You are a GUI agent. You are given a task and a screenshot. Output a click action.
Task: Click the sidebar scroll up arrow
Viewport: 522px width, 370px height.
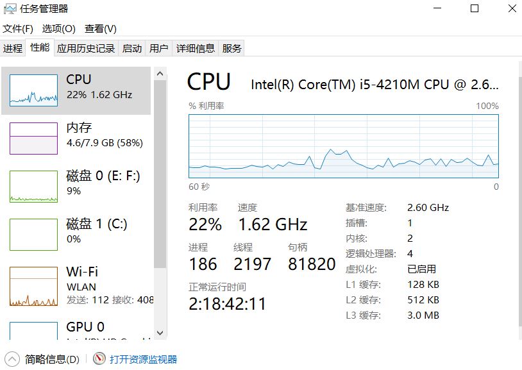pos(160,74)
